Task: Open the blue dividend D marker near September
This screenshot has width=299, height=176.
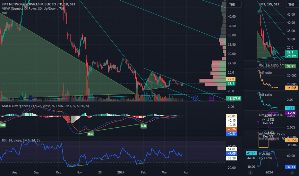Action: click(30, 98)
